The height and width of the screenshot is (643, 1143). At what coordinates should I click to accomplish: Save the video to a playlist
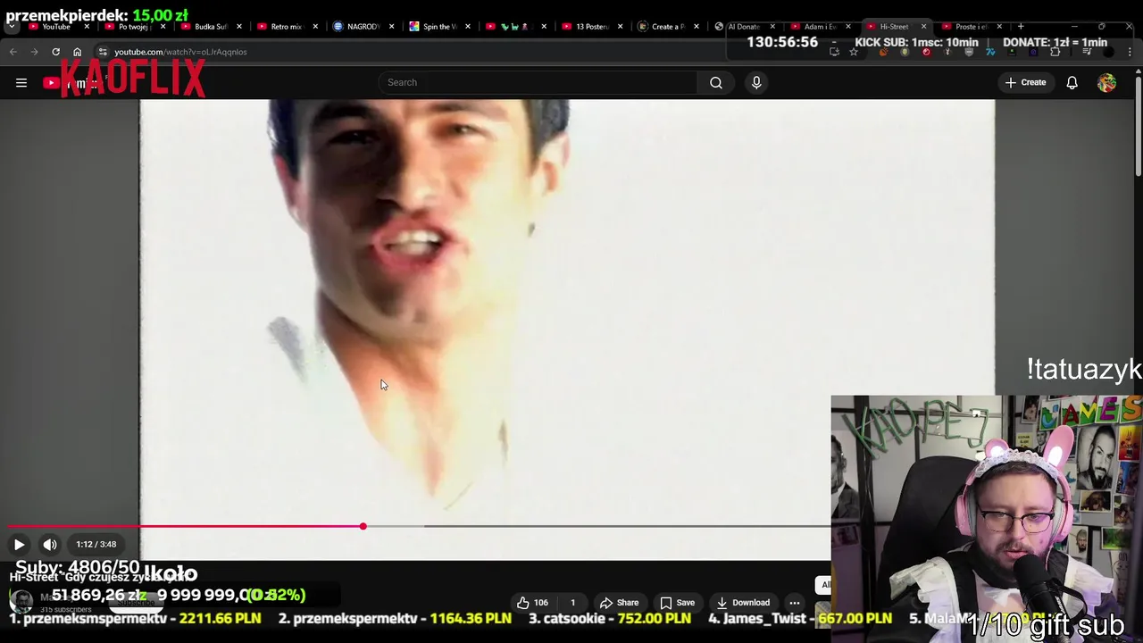[677, 603]
